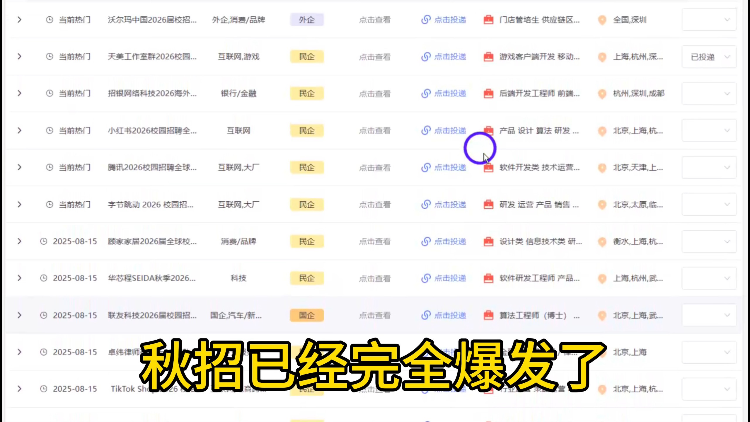Expand the 天美工作室群2026校园 row

tap(19, 57)
